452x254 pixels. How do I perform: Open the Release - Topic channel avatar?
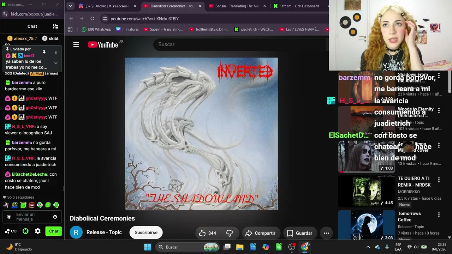point(76,232)
